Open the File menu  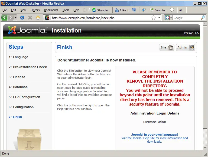(5, 10)
